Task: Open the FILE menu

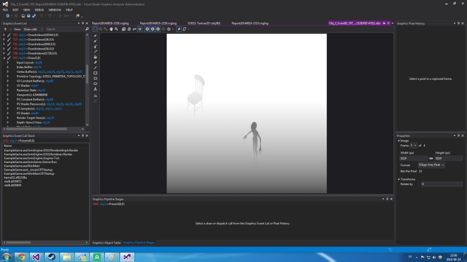Action: click(5, 10)
